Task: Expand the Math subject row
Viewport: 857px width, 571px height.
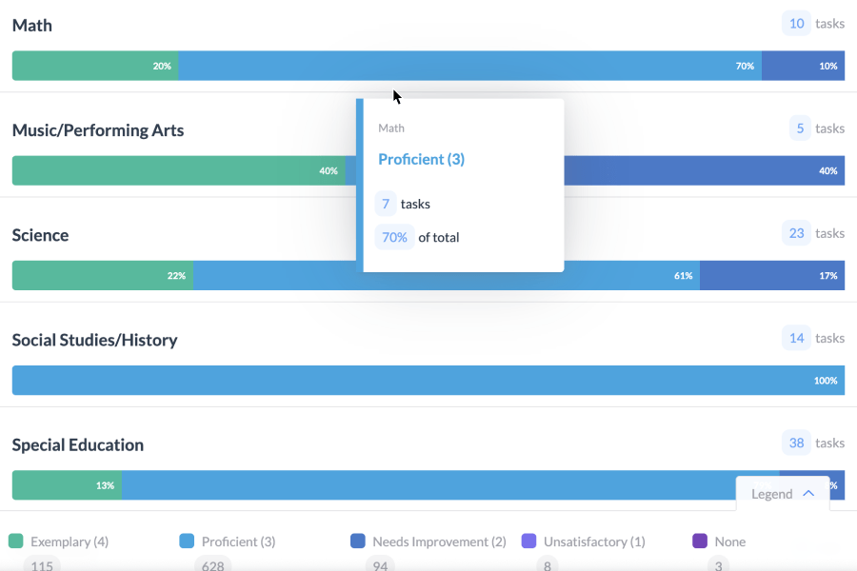Action: click(31, 25)
